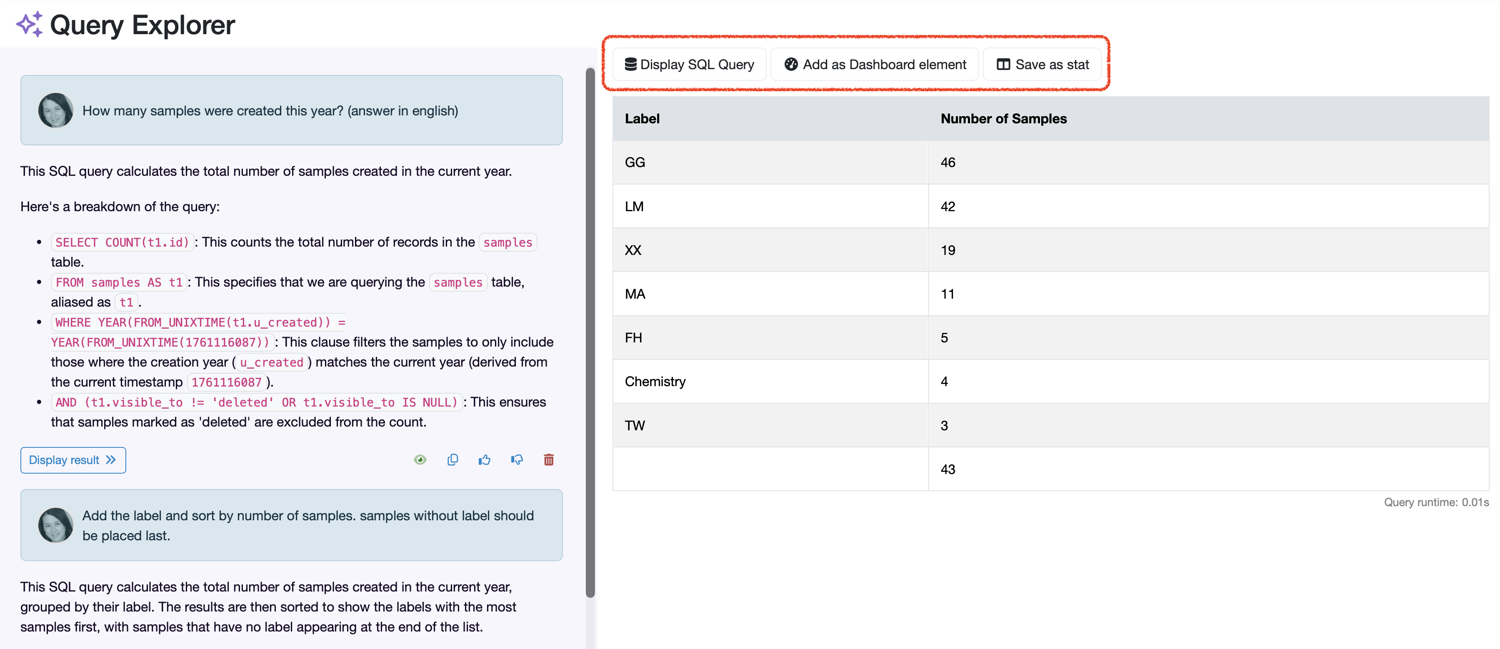Click the avatar beside the 'Add the label' message
Screen dimensions: 1500x649
point(55,525)
